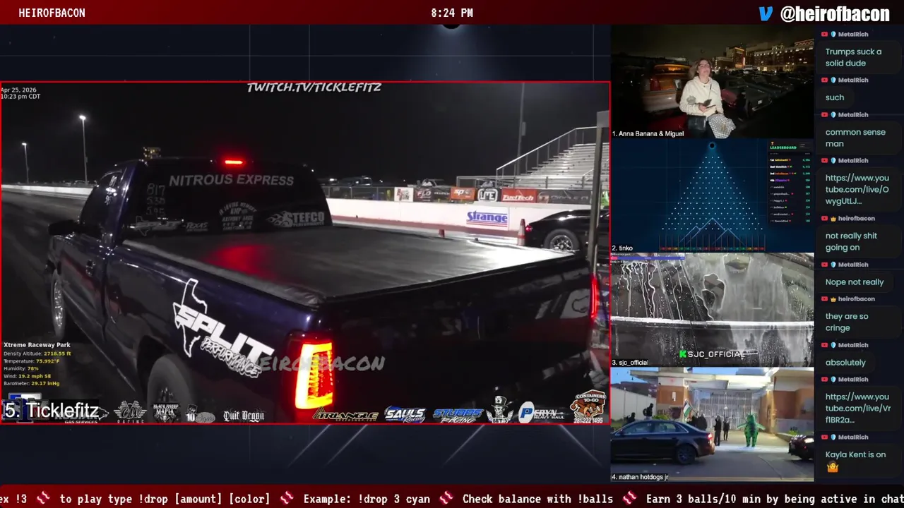Open the Anna Banana & Miguel stream
This screenshot has width=904, height=508.
(712, 82)
